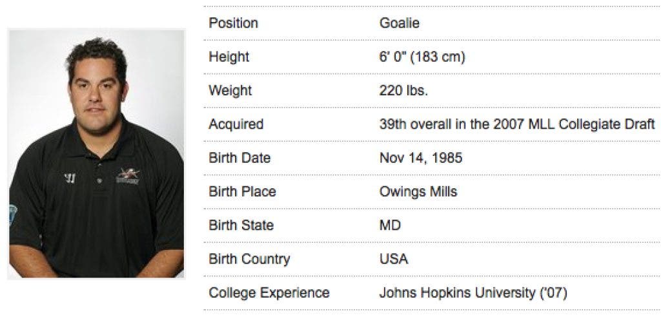The image size is (661, 315).
Task: Click the College Experience label
Action: pyautogui.click(x=269, y=292)
